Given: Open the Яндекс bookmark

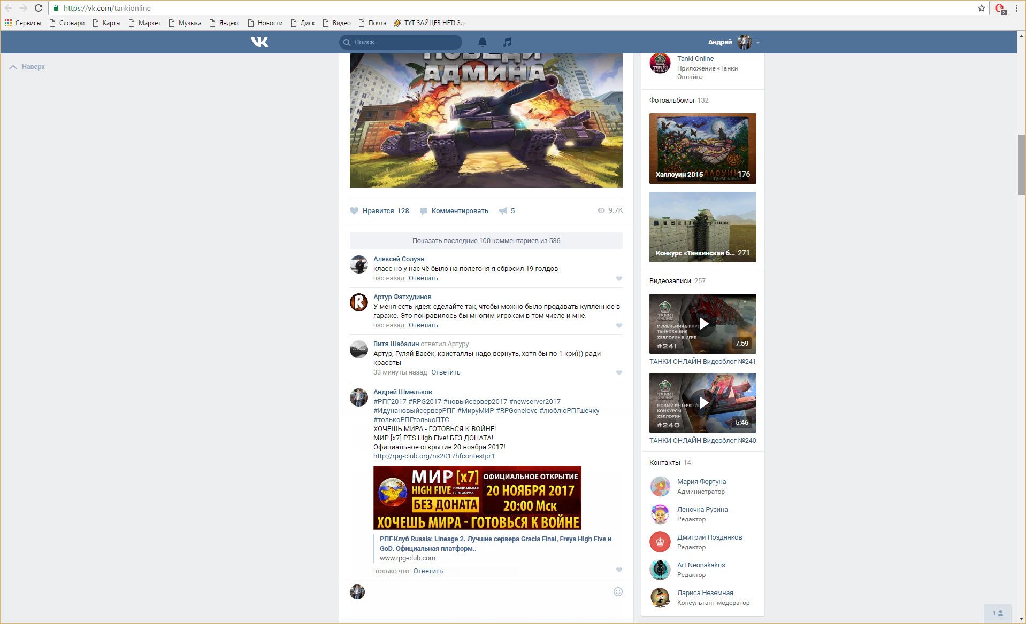Looking at the screenshot, I should coord(225,23).
